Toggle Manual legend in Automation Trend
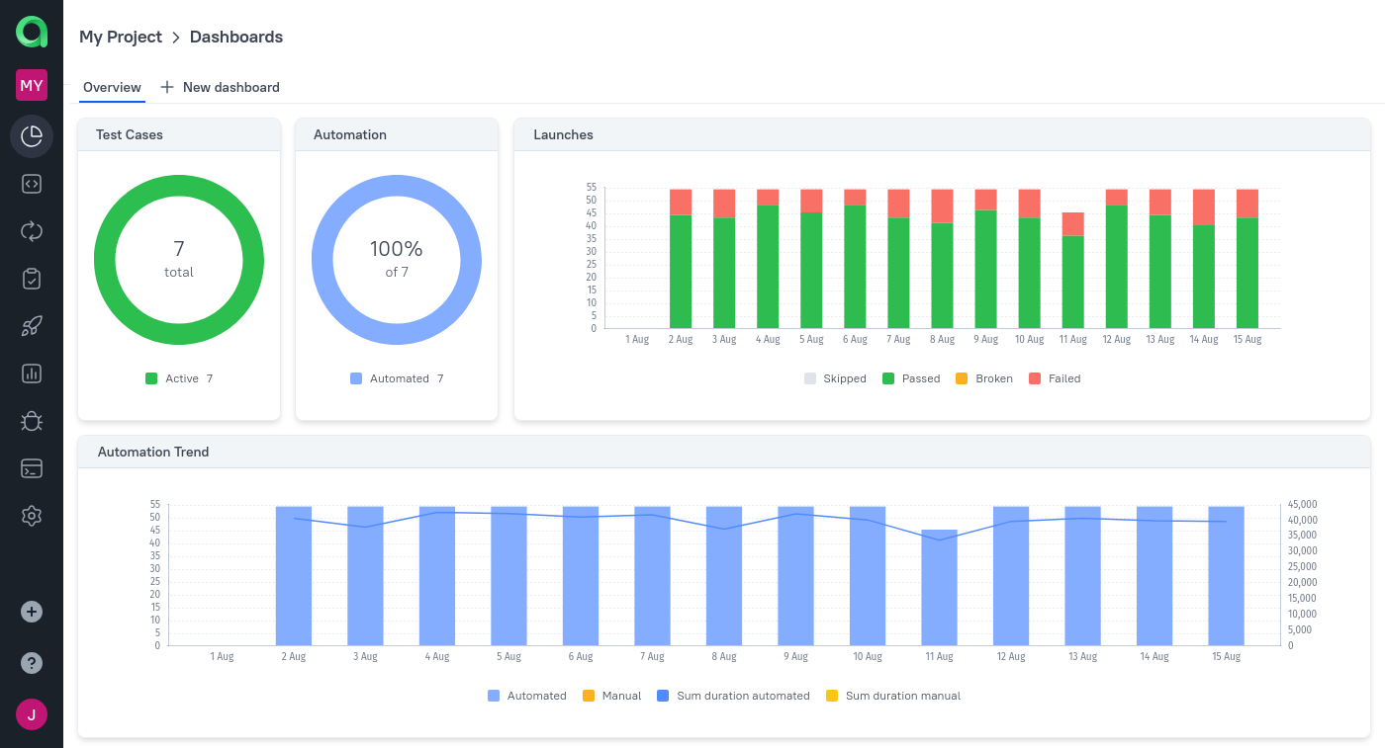 [612, 696]
